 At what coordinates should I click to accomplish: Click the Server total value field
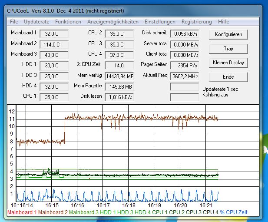[x=185, y=45]
